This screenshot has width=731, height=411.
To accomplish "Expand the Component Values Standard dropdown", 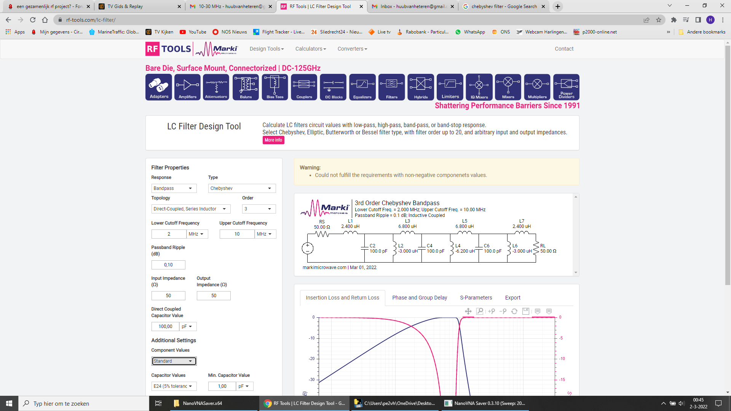I will pos(174,361).
